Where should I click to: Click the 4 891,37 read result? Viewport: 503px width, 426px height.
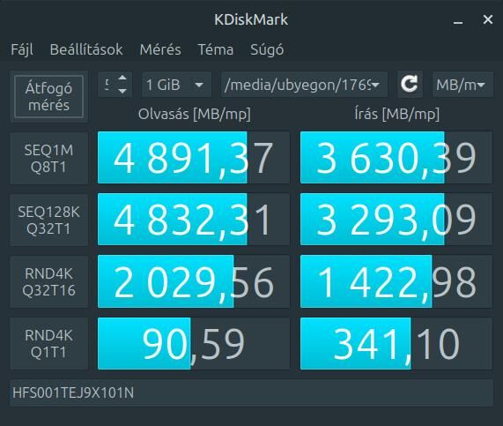coord(194,158)
